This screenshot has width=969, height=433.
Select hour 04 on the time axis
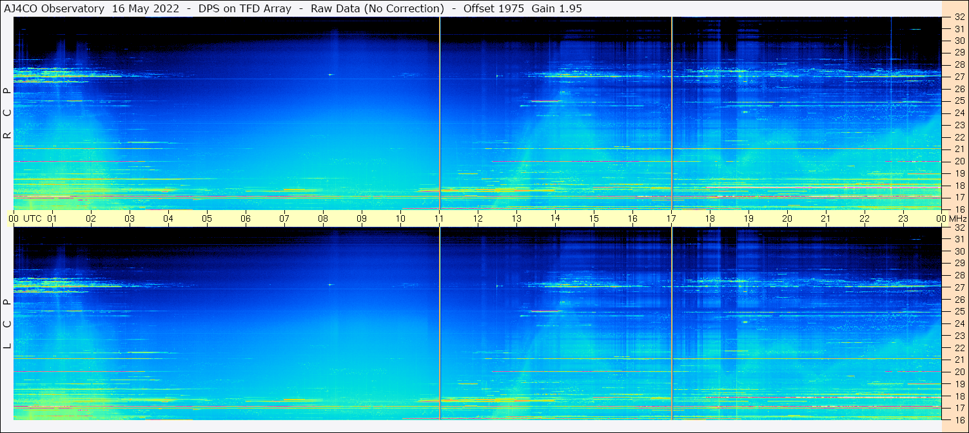click(x=168, y=218)
